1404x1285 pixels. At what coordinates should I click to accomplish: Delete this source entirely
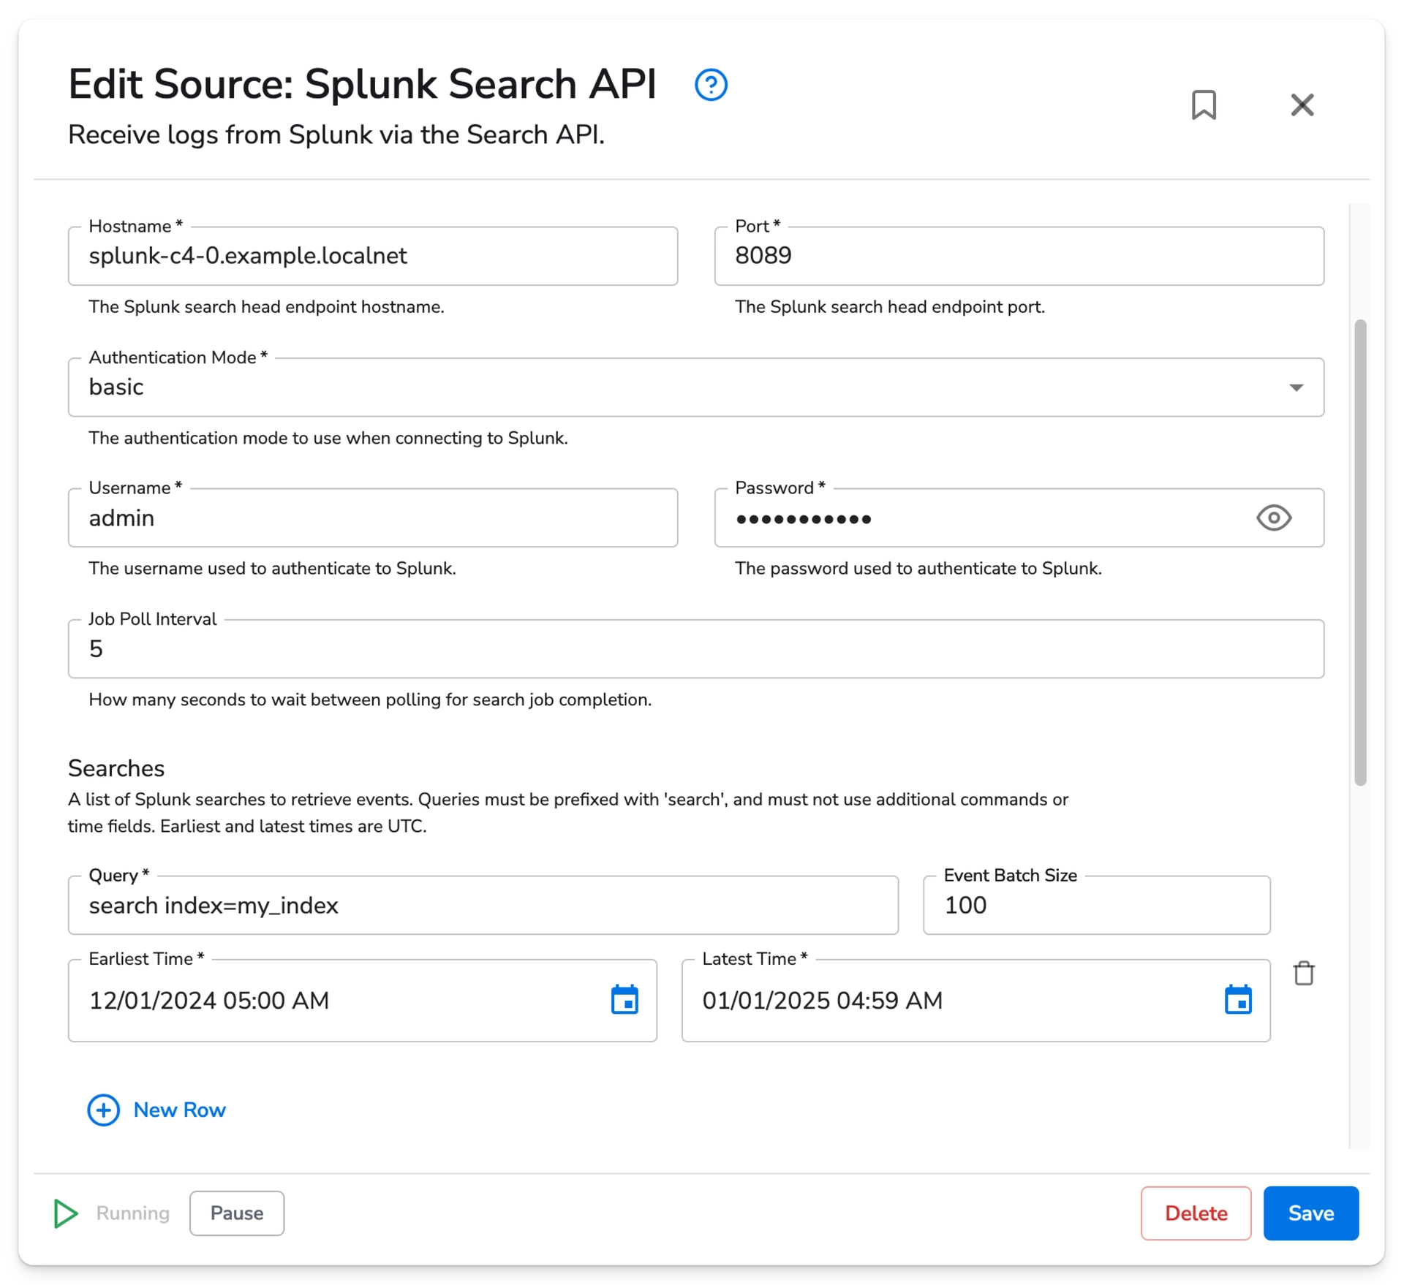[1196, 1213]
